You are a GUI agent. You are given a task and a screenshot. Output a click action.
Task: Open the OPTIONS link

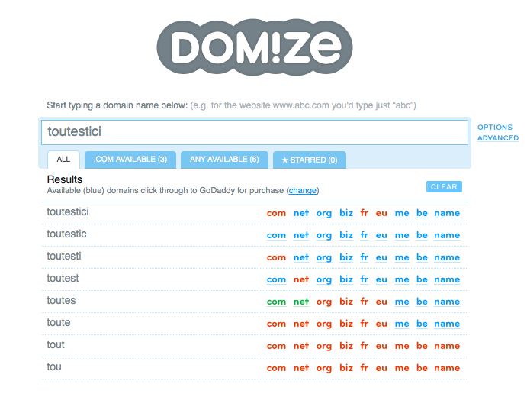[494, 128]
